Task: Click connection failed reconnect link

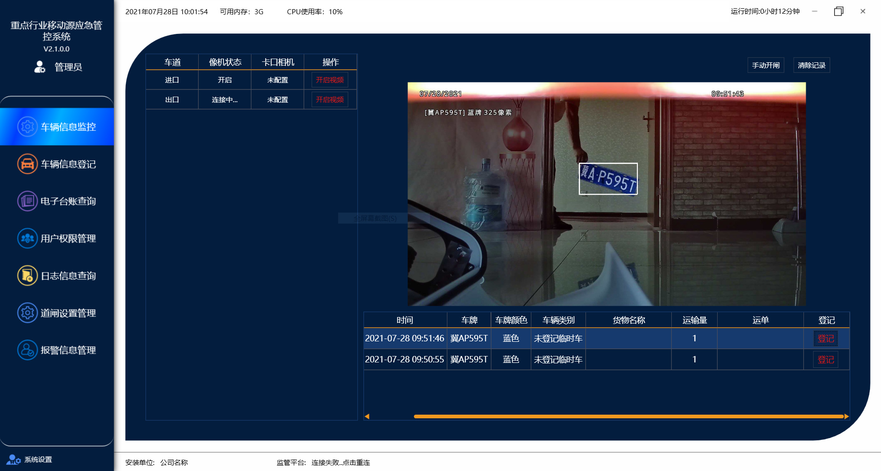Action: coord(340,462)
